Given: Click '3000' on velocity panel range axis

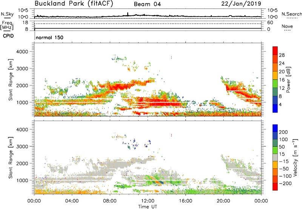Looking at the screenshot, I should coord(22,146).
